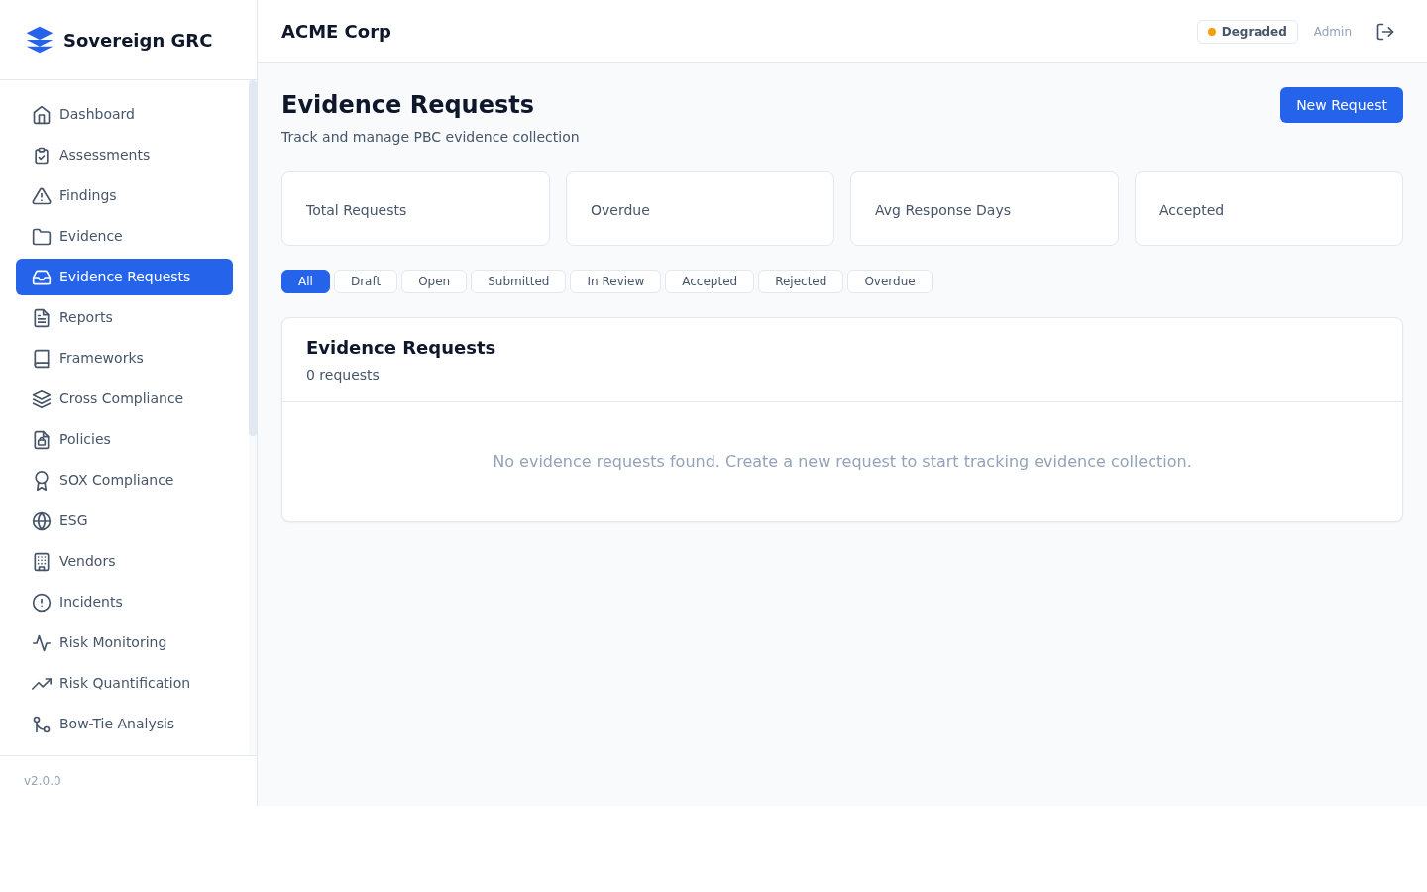
Task: Click the Sovereign GRC logo
Action: click(119, 40)
